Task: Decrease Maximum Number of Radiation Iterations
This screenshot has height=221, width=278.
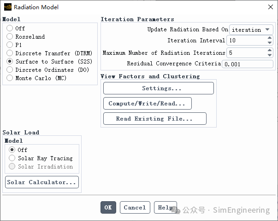Action: click(270, 55)
